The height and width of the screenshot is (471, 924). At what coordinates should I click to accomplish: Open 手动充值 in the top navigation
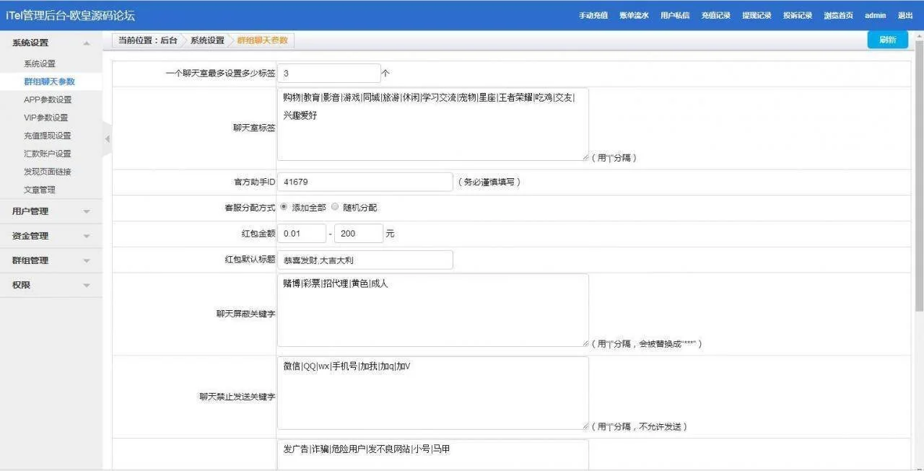[x=593, y=16]
